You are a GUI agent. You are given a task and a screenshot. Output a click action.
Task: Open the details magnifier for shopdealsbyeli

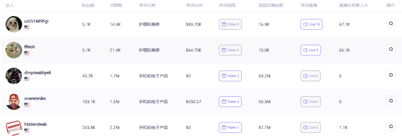tap(391, 75)
